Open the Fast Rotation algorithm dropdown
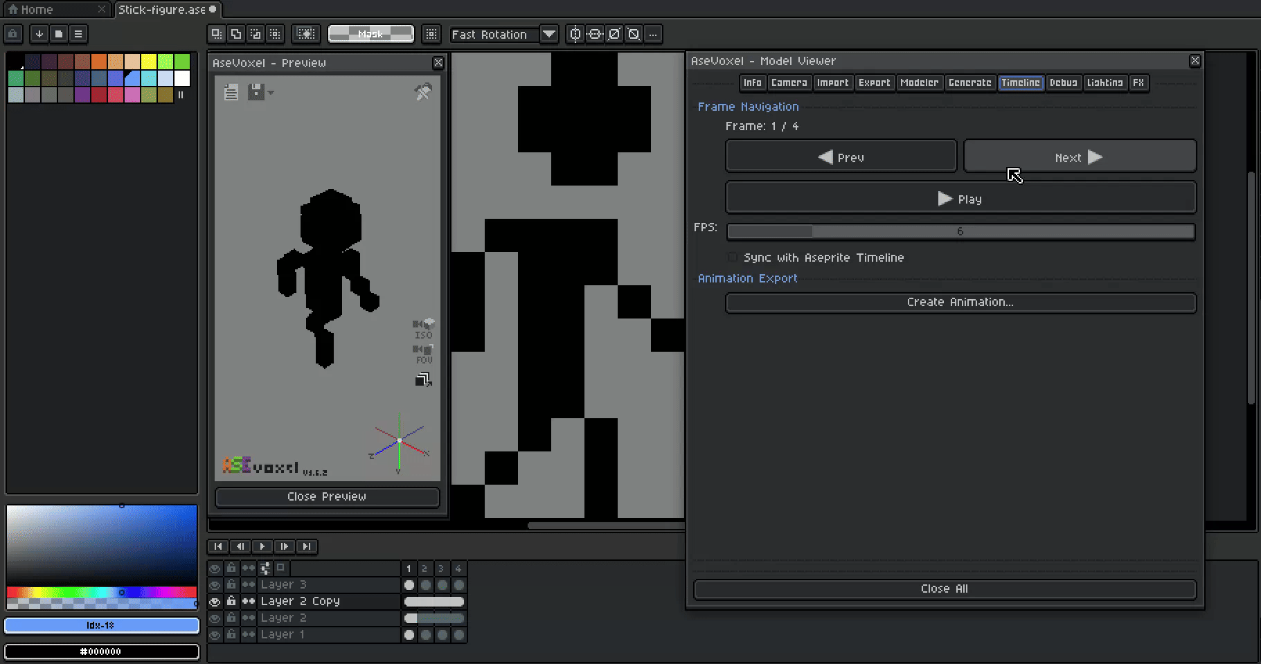 (x=548, y=34)
